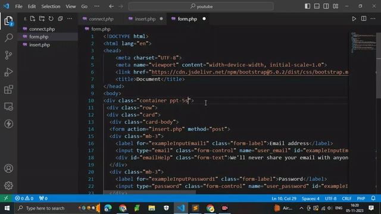Image resolution: width=381 pixels, height=214 pixels.
Task: Click line number 12 in the gutter
Action: pyautogui.click(x=91, y=115)
